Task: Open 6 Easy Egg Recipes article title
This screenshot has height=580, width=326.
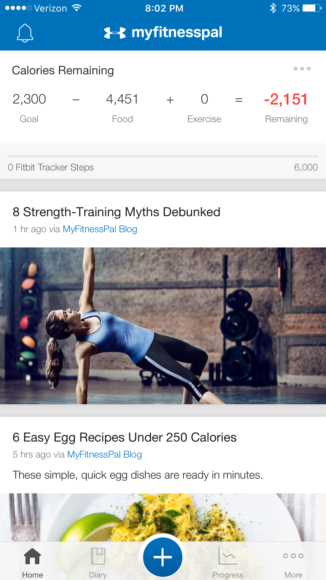Action: (124, 438)
